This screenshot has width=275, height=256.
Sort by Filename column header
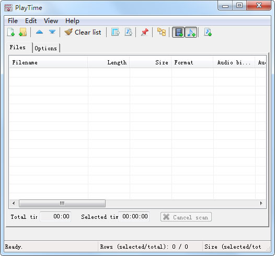click(x=49, y=62)
